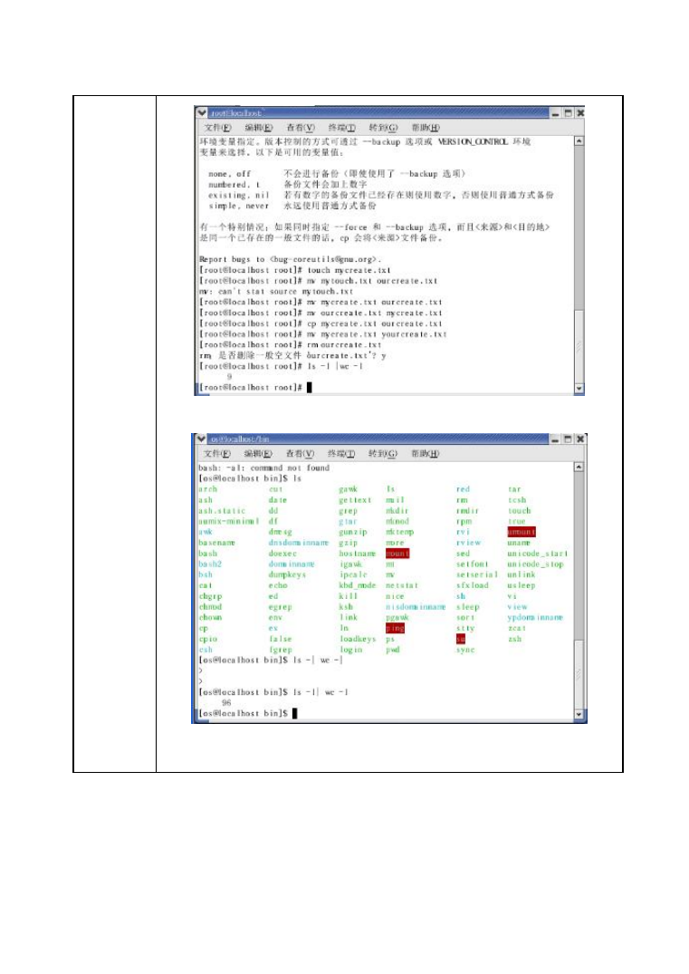Image resolution: width=689 pixels, height=974 pixels.
Task: Click the 'setserial' file entry
Action: tap(477, 574)
